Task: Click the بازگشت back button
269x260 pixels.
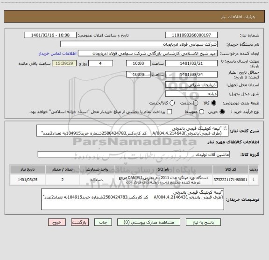Action: click(x=80, y=222)
